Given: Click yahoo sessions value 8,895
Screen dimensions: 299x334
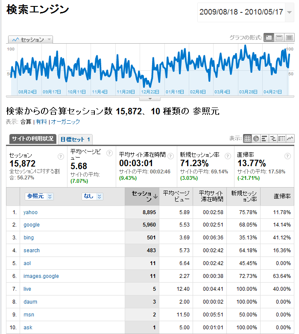Looking at the screenshot, I should coord(149,212).
